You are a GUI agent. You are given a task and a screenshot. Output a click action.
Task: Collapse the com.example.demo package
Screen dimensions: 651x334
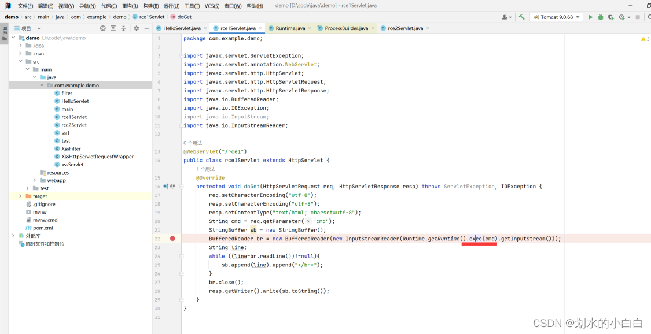tap(42, 85)
